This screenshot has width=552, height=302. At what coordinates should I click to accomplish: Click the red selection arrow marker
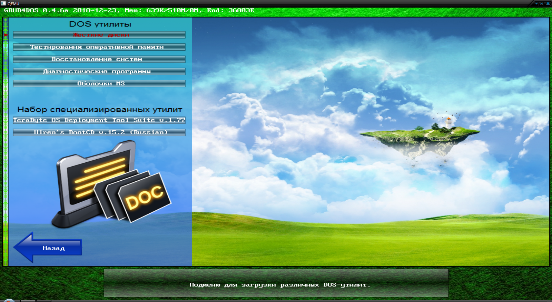(6, 35)
